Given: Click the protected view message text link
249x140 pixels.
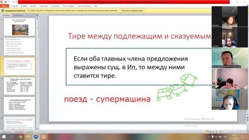Looking at the screenshot, I should 72,10.
